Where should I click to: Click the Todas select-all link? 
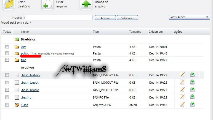7,32
